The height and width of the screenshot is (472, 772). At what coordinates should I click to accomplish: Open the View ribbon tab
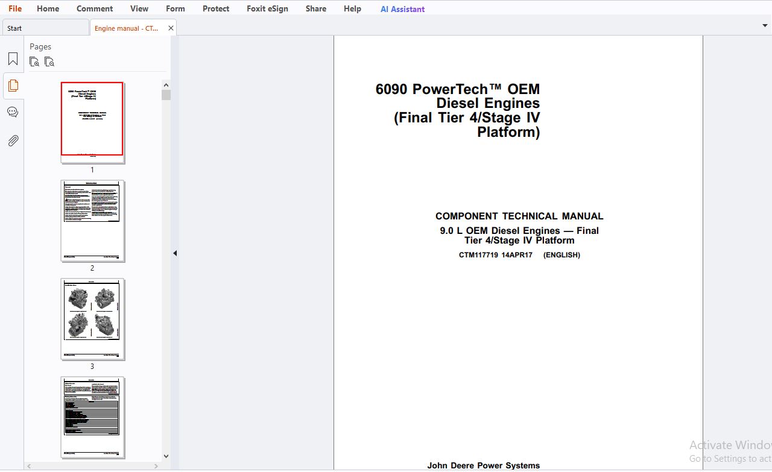tap(139, 8)
